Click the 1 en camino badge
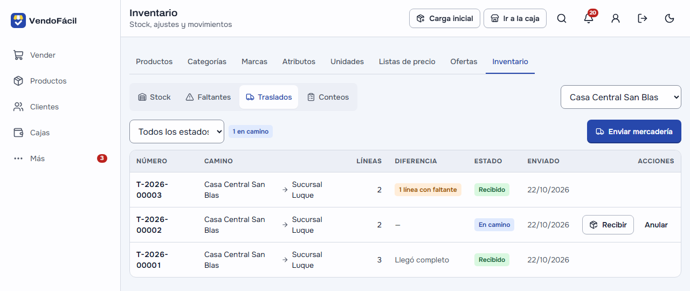Viewport: 690px width, 291px height. [x=251, y=131]
